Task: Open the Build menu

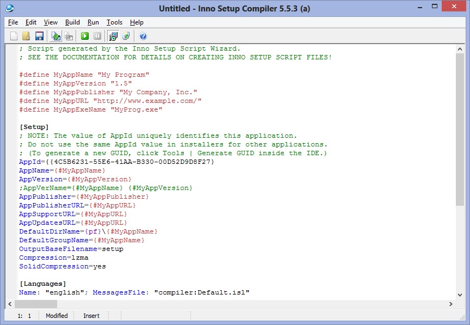Action: (72, 22)
